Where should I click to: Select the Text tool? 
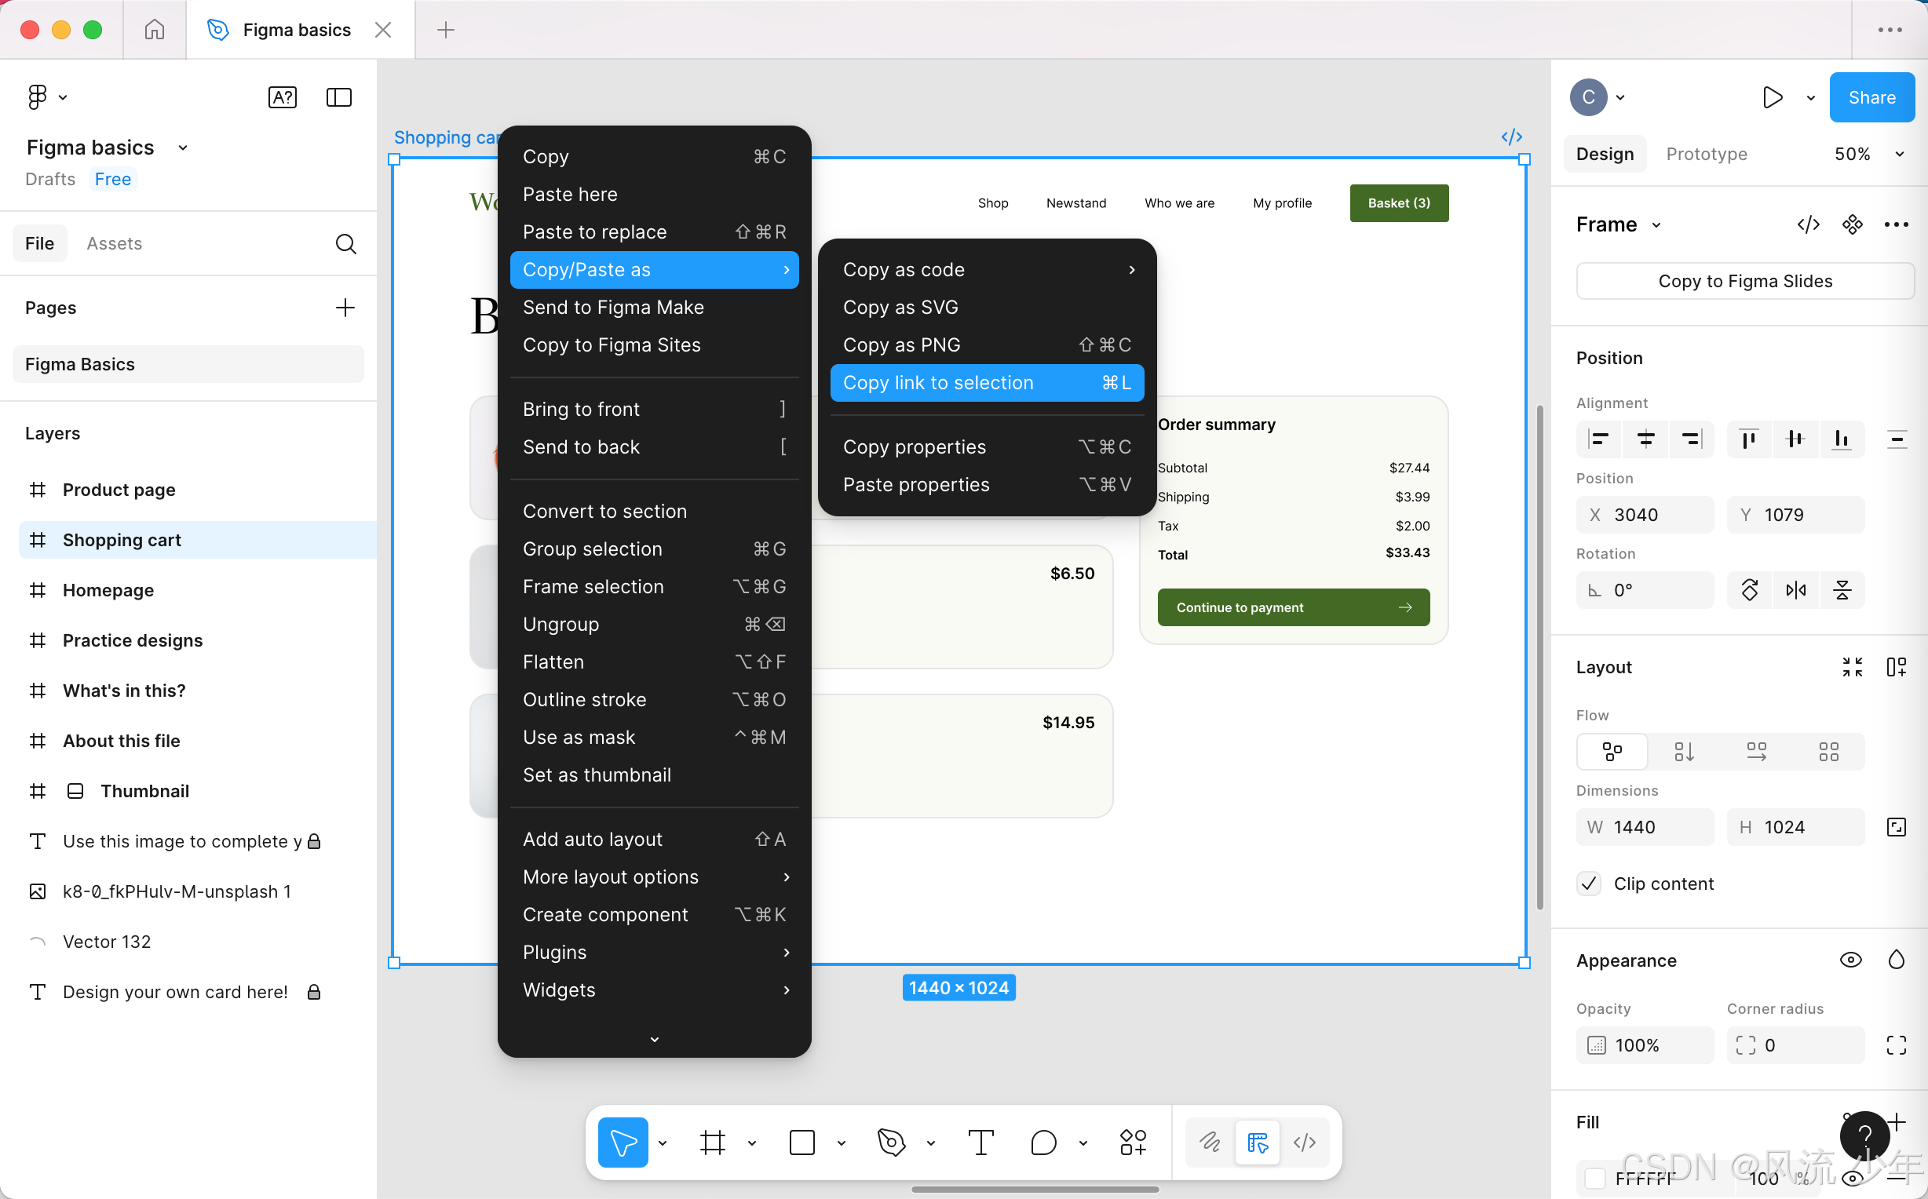pyautogui.click(x=981, y=1143)
